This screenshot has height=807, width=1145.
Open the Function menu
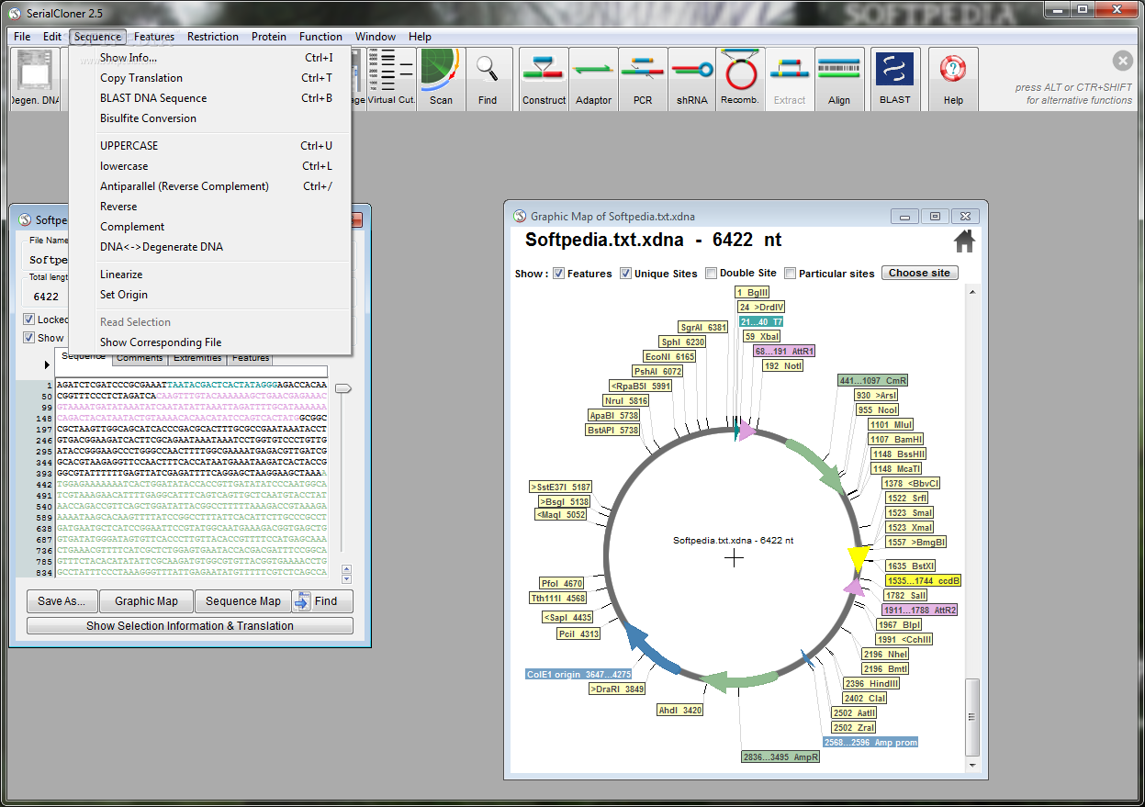(x=320, y=37)
